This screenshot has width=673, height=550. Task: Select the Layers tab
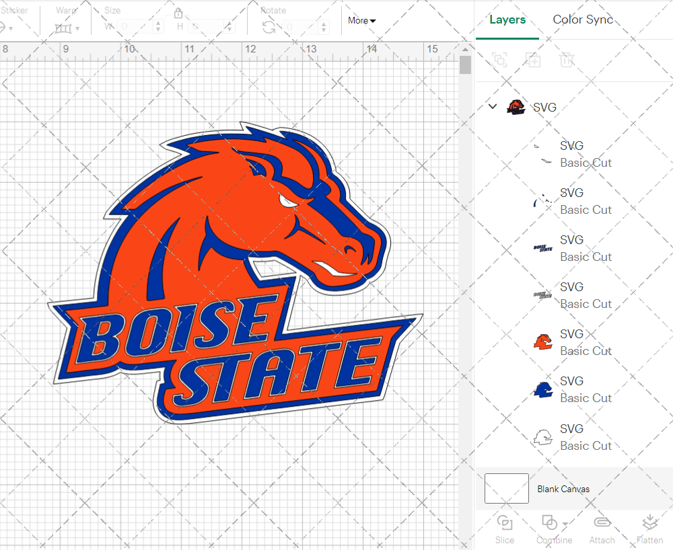pos(507,19)
